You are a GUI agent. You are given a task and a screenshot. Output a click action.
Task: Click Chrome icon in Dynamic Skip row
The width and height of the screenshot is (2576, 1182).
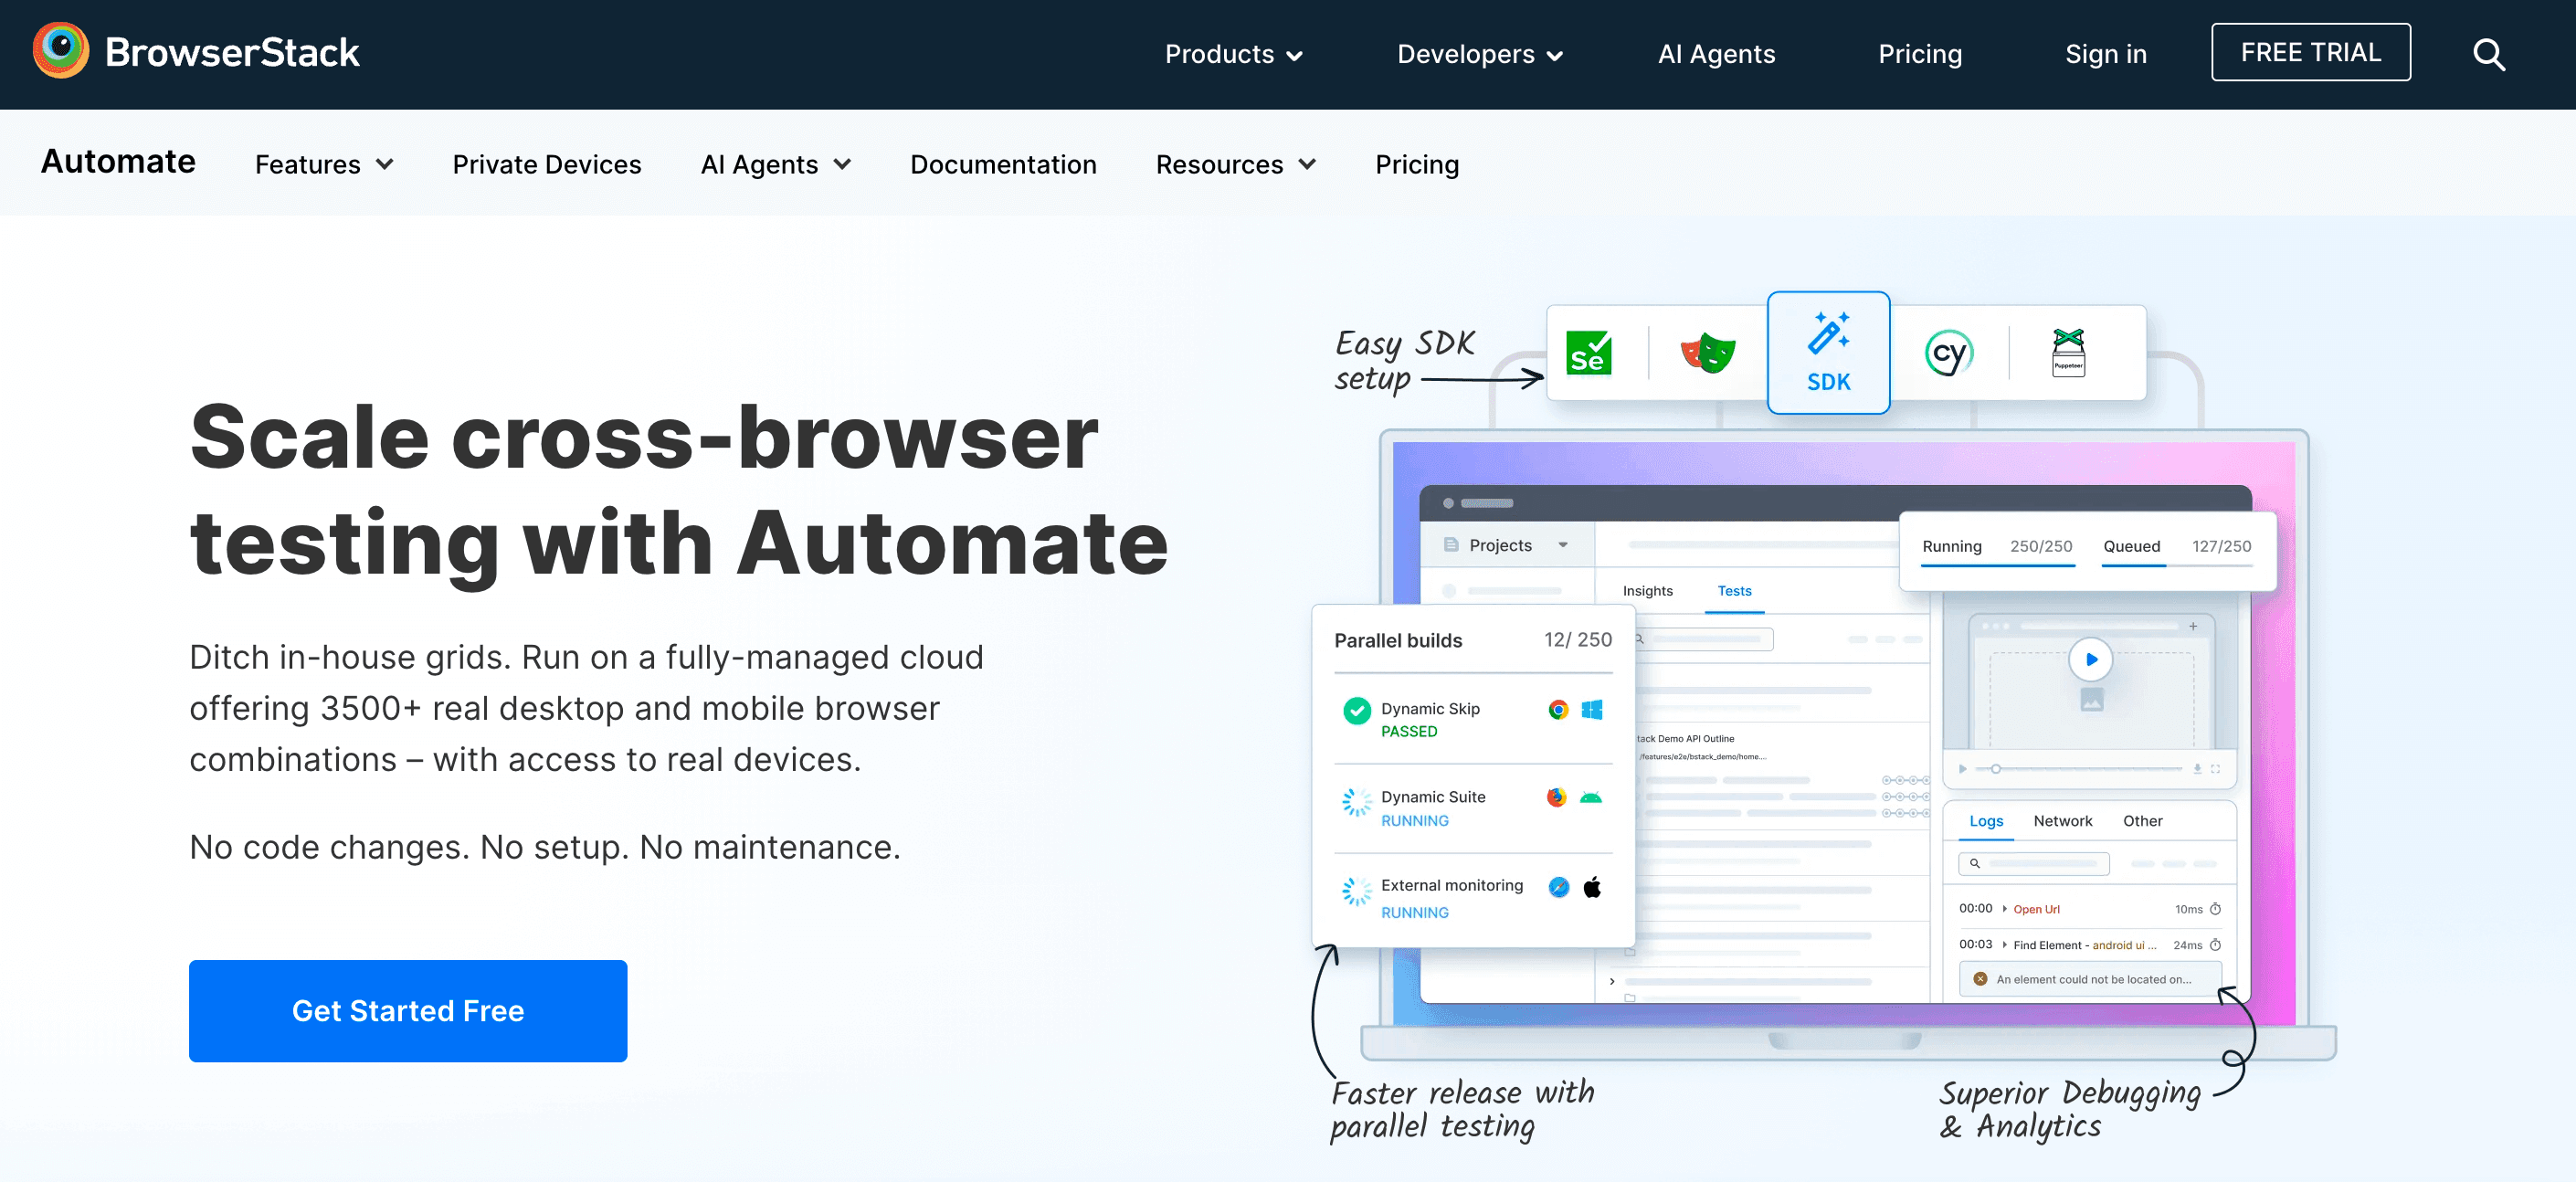pyautogui.click(x=1558, y=710)
